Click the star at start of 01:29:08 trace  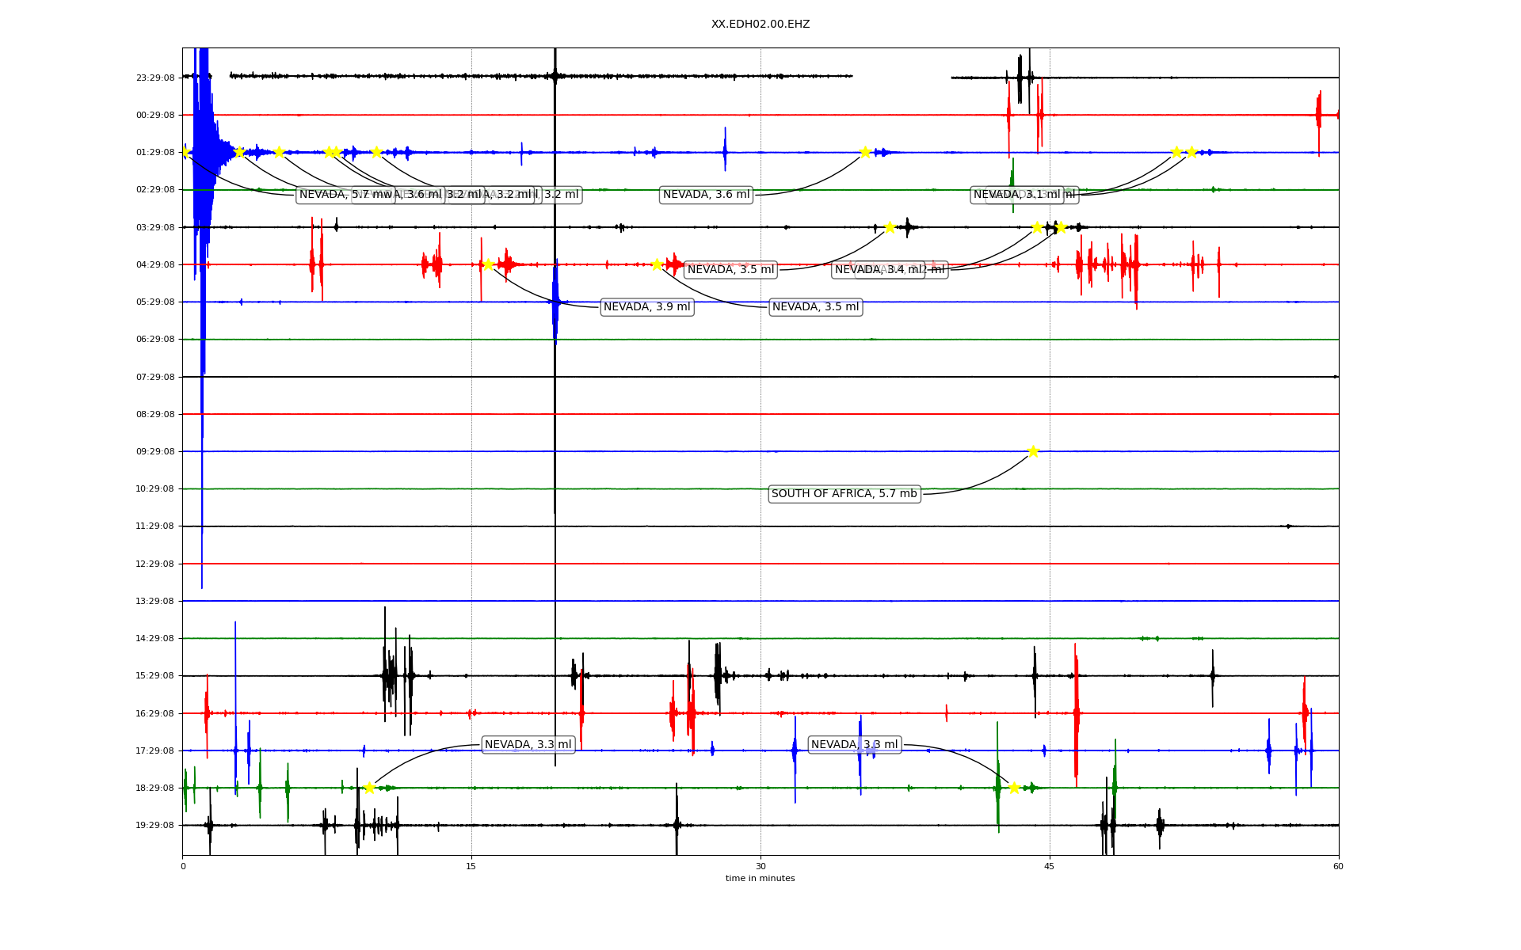click(185, 152)
